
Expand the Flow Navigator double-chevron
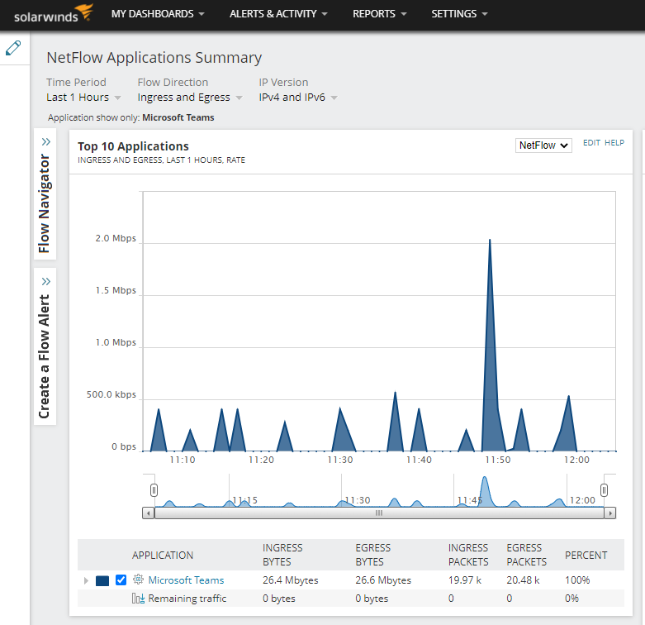click(x=46, y=142)
